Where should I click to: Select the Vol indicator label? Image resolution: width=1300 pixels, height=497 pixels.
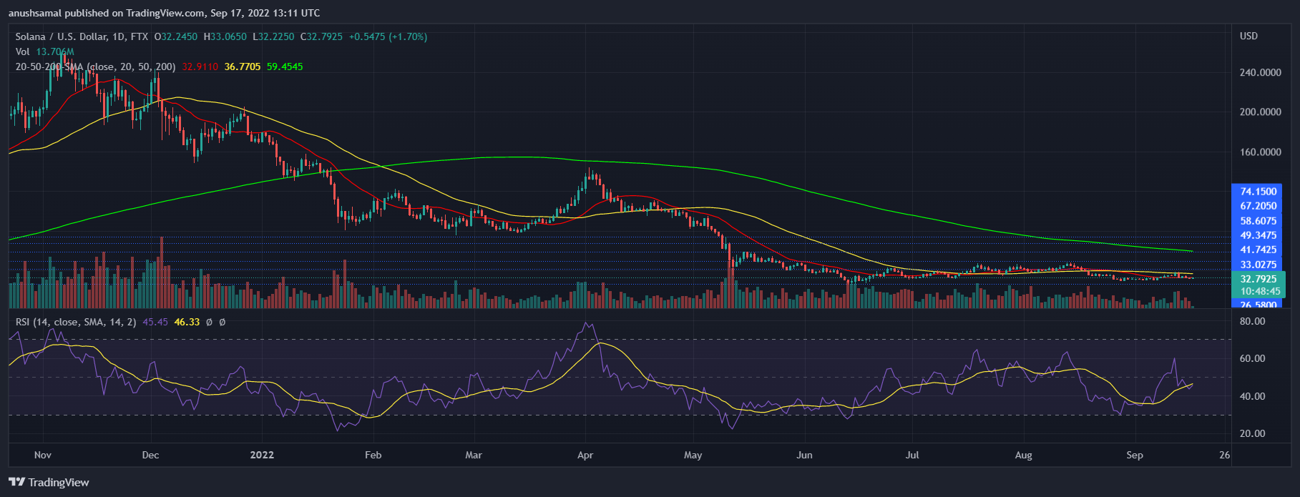click(23, 51)
